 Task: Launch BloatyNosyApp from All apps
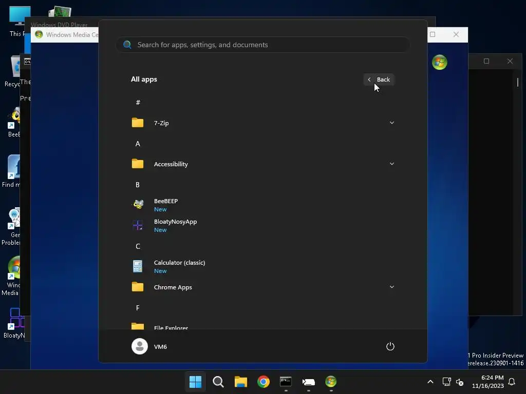(x=262, y=226)
